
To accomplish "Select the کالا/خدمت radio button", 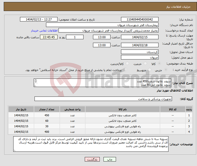I will point(127,63).
